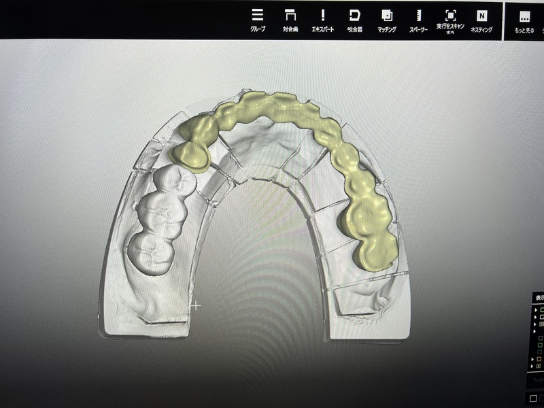Toggle the topmost green visibility box
This screenshot has height=408, width=544.
(x=541, y=309)
